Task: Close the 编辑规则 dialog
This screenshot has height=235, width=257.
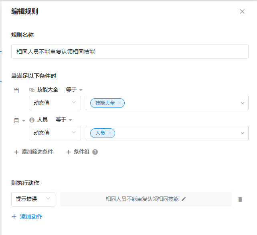Action: pyautogui.click(x=242, y=12)
